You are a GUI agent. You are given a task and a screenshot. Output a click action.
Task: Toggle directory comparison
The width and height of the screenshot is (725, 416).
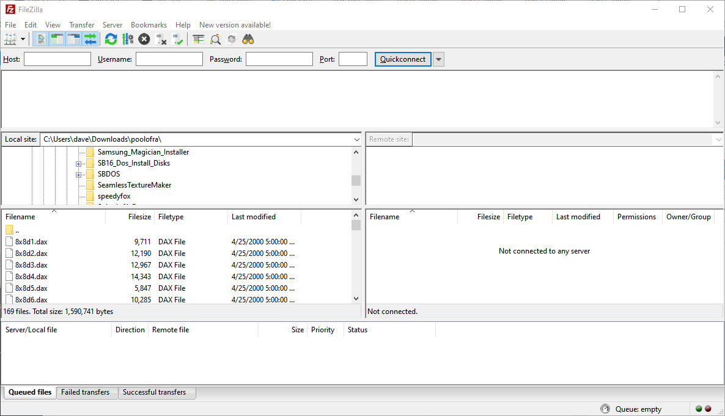click(215, 39)
